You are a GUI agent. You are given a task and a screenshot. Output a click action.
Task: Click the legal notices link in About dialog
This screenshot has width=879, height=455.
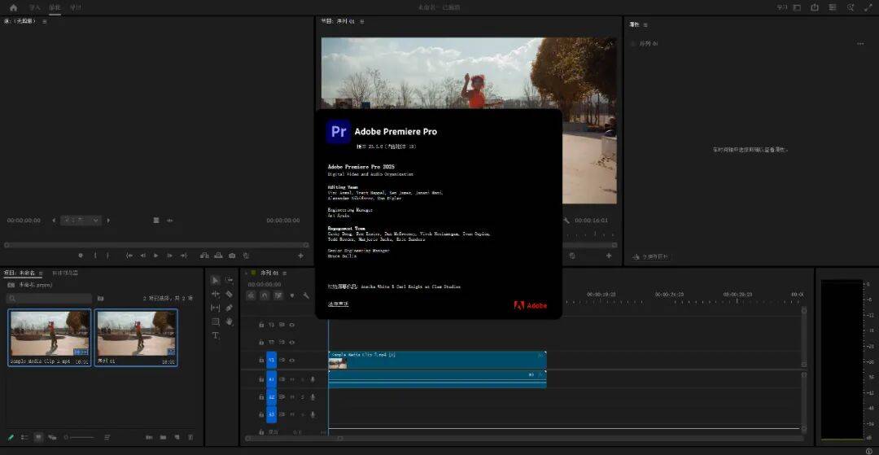point(338,304)
